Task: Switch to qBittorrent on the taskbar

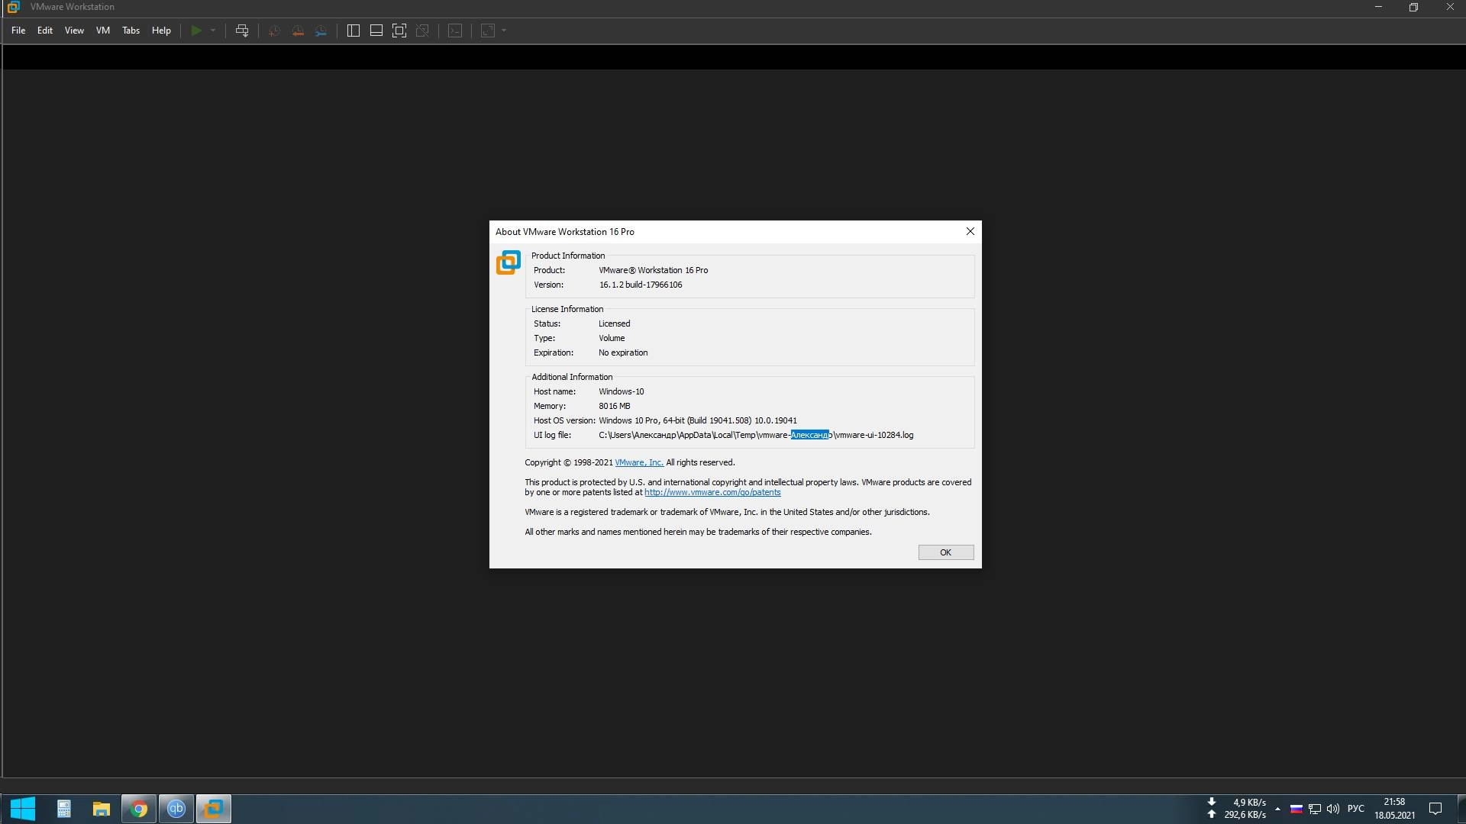Action: 176,809
